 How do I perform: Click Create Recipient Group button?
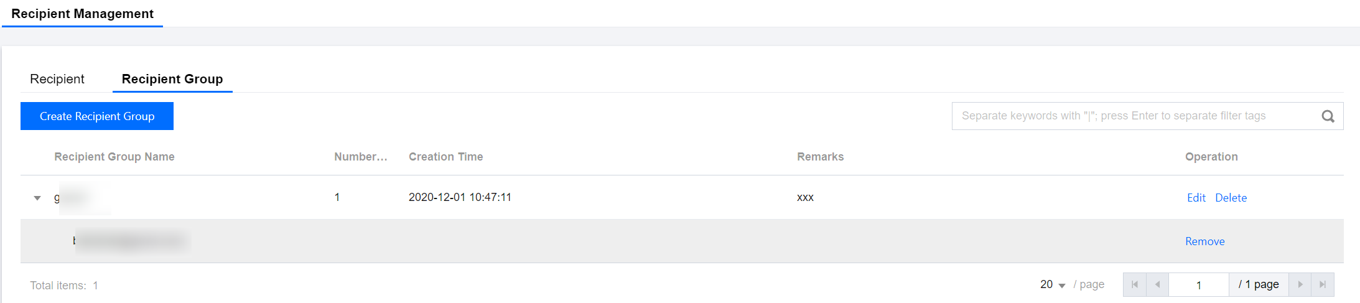pyautogui.click(x=97, y=116)
